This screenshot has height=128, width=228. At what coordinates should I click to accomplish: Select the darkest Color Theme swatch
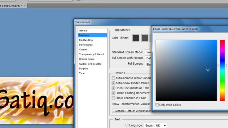coord(136,38)
